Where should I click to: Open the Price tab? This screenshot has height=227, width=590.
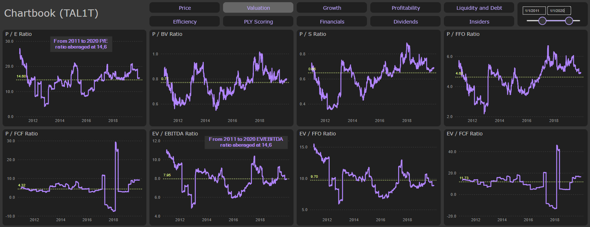[185, 8]
